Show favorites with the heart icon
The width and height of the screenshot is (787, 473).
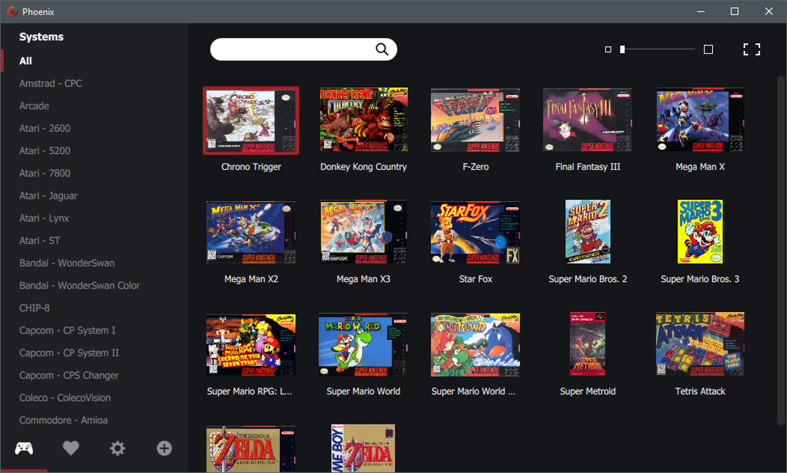click(x=71, y=449)
